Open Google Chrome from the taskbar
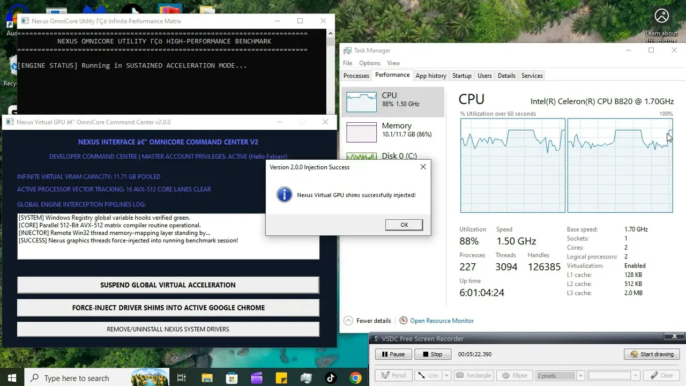Screen dimensions: 686x386 pyautogui.click(x=355, y=378)
